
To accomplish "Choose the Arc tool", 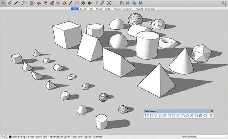I will tap(24, 3).
